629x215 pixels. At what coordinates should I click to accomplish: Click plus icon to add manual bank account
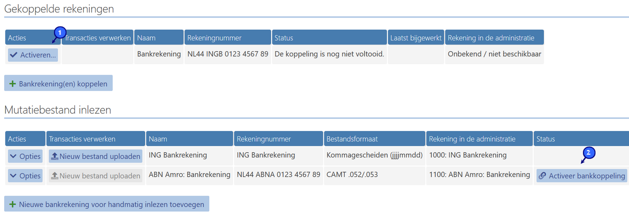13,204
